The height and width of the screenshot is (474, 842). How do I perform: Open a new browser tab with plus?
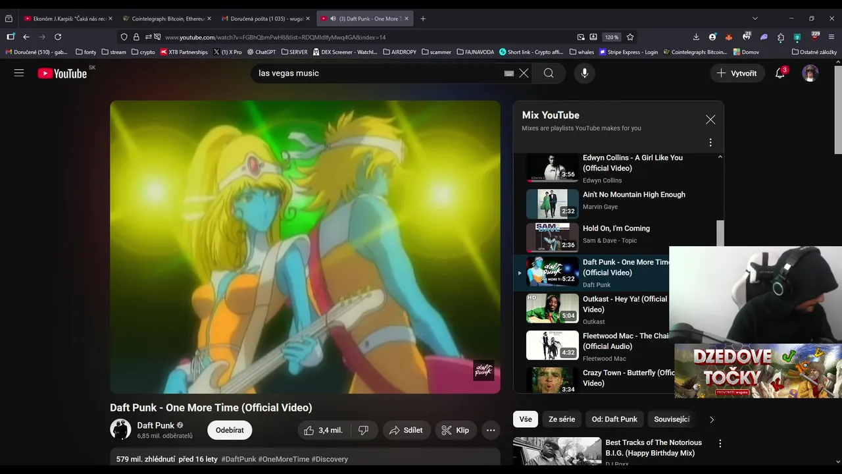[x=423, y=18]
